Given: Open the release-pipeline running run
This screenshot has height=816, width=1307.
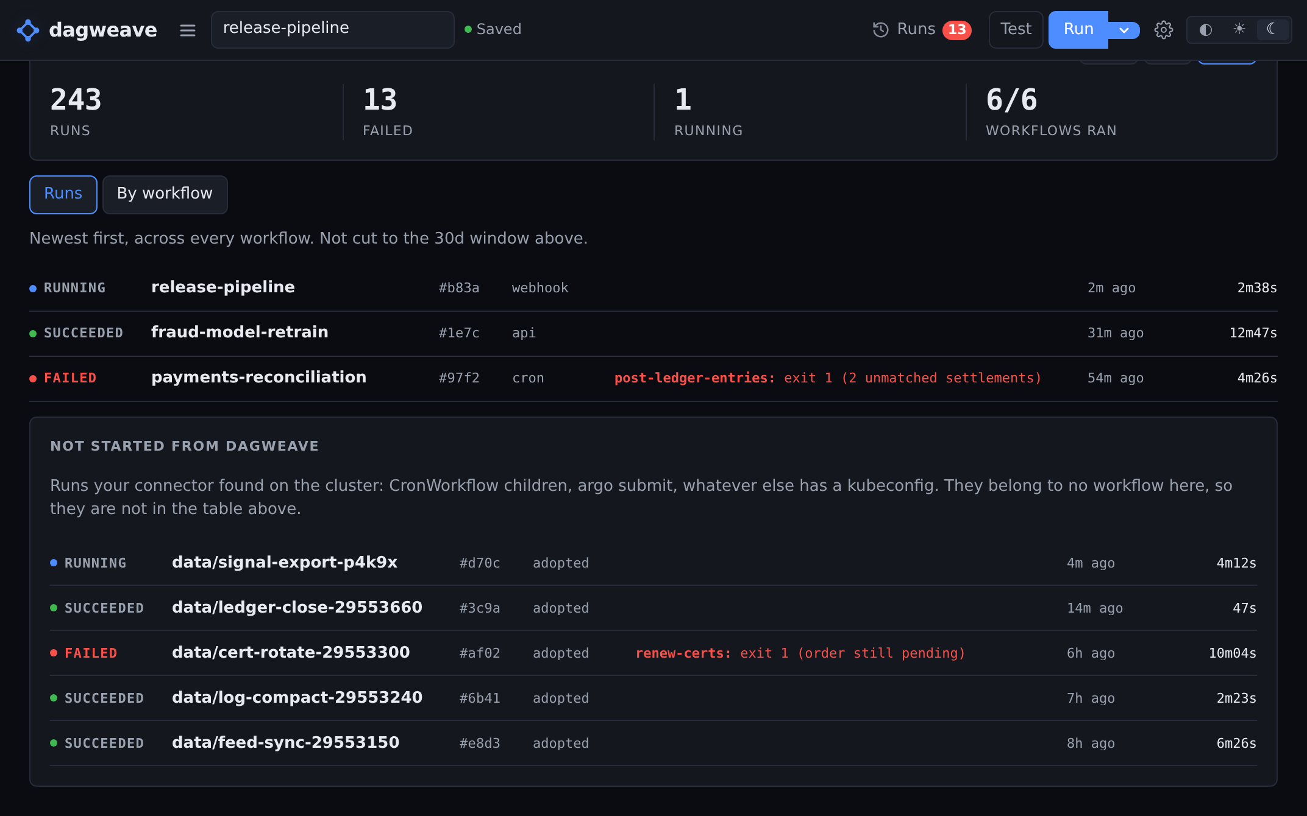Looking at the screenshot, I should point(653,288).
